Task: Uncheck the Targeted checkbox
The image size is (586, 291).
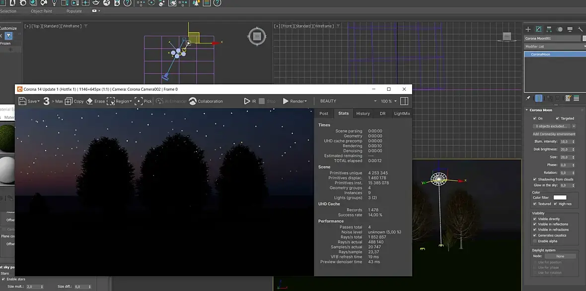Action: point(557,118)
